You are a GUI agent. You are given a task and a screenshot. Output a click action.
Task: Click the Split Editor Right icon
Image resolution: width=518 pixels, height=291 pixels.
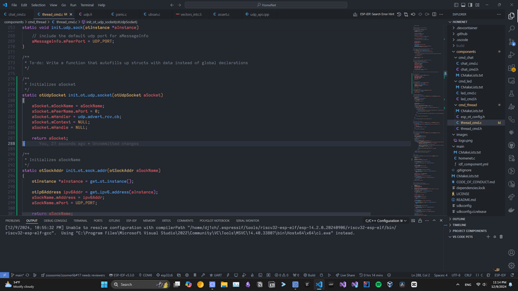(x=434, y=14)
